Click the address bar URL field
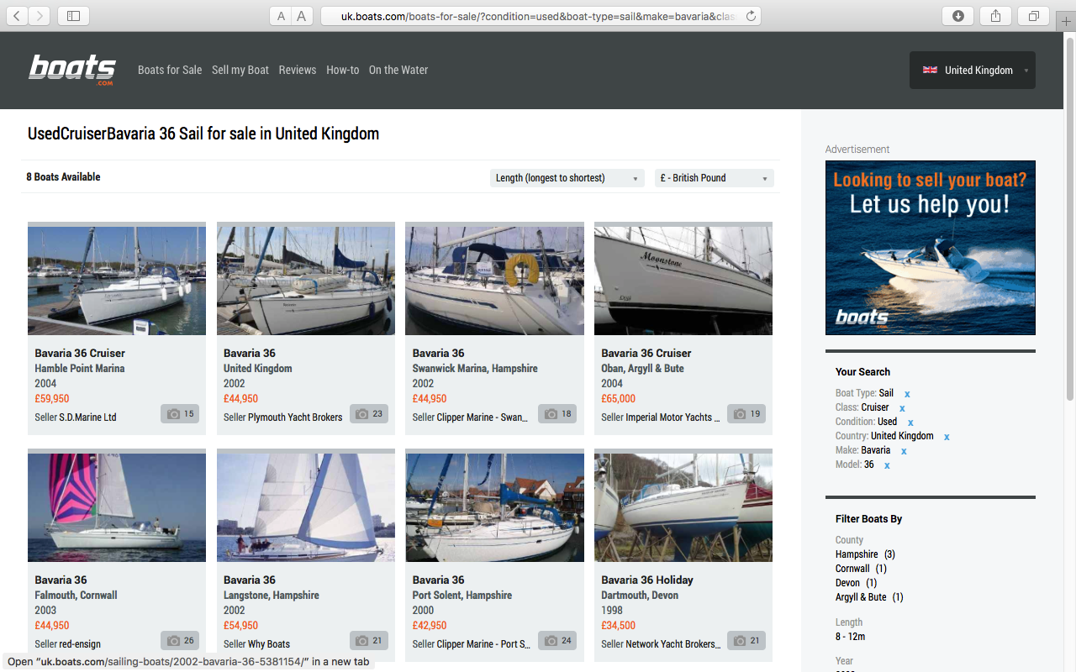 (x=541, y=16)
